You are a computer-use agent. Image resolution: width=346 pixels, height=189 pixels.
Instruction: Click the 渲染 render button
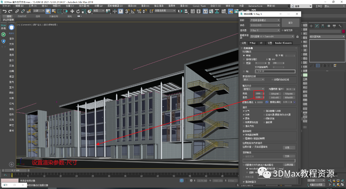tap(290, 23)
